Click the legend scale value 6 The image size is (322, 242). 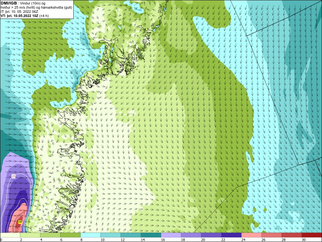pos(61,240)
